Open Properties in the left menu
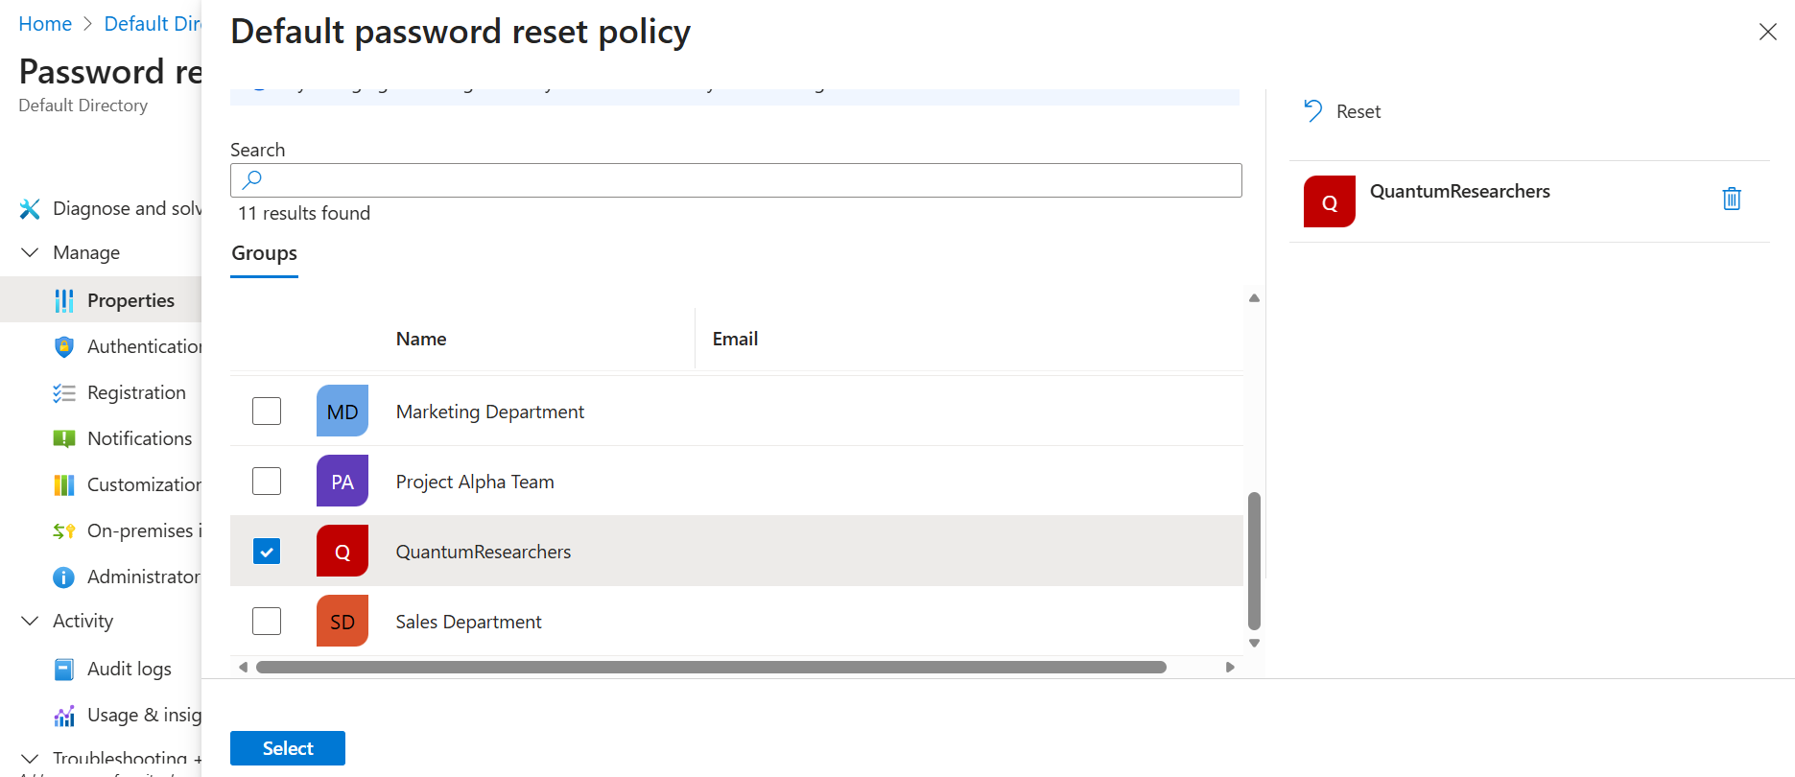The width and height of the screenshot is (1795, 777). click(130, 300)
